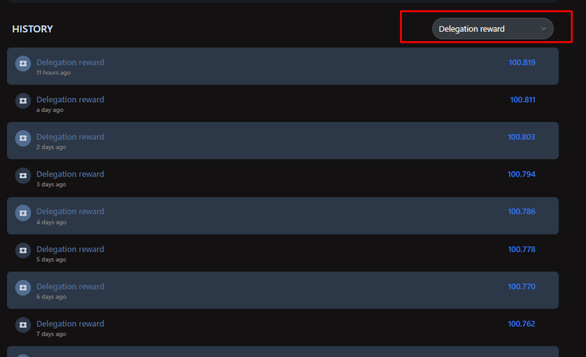Select the 100.762 reward amount
Image resolution: width=586 pixels, height=357 pixels.
(x=521, y=324)
